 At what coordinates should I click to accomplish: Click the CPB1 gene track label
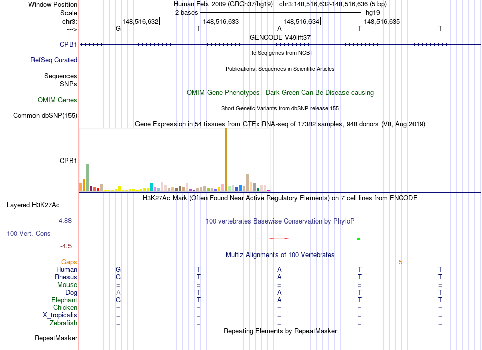pos(68,44)
